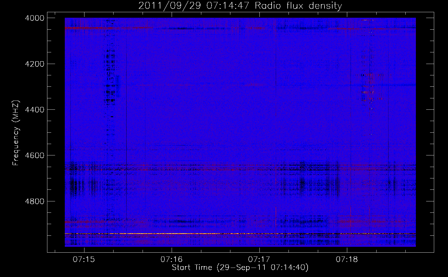Select the 4000 frequency axis label

pos(35,18)
